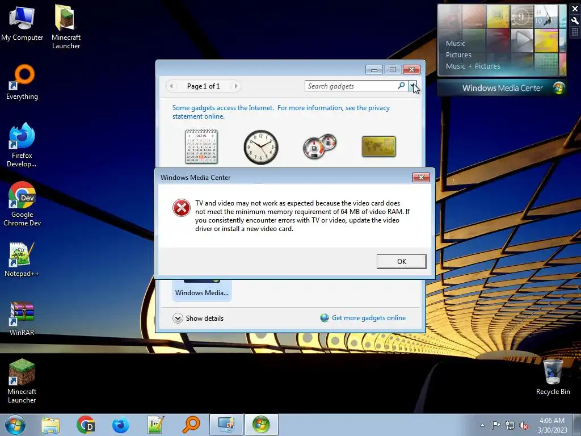581x436 pixels.
Task: Select the Calendar gadget
Action: [x=201, y=146]
